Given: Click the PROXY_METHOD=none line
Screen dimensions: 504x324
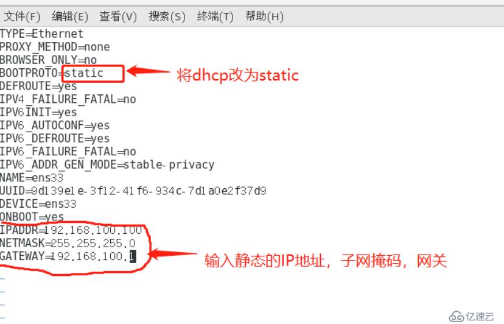Looking at the screenshot, I should pos(55,47).
